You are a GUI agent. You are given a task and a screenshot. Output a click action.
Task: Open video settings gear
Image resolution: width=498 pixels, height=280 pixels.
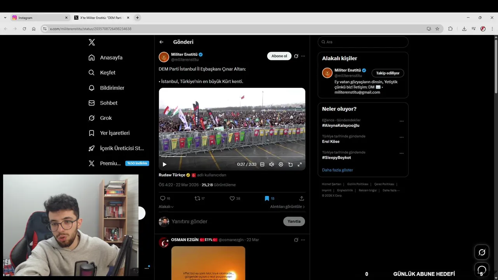[281, 164]
